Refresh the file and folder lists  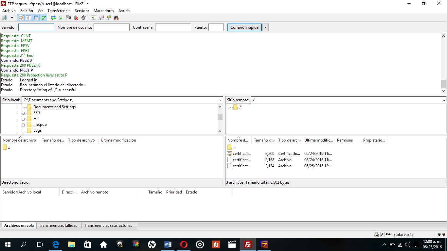[53, 18]
